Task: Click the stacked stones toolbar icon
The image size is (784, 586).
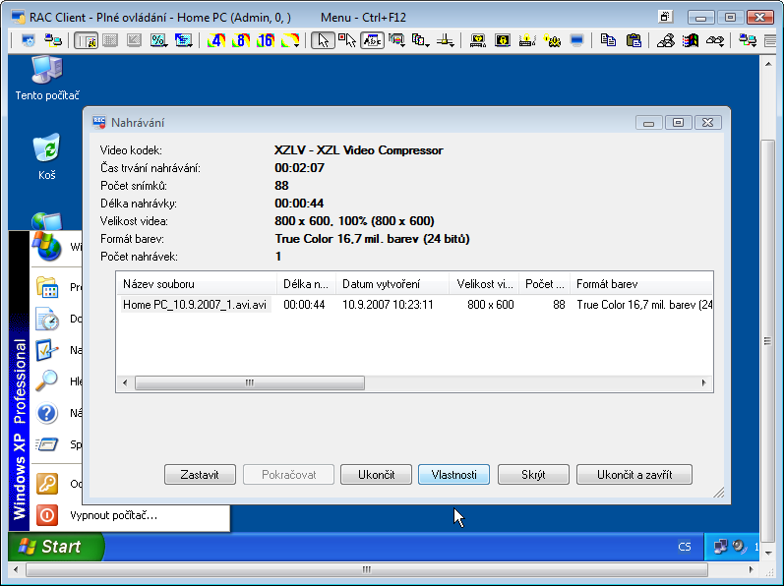Action: click(666, 40)
